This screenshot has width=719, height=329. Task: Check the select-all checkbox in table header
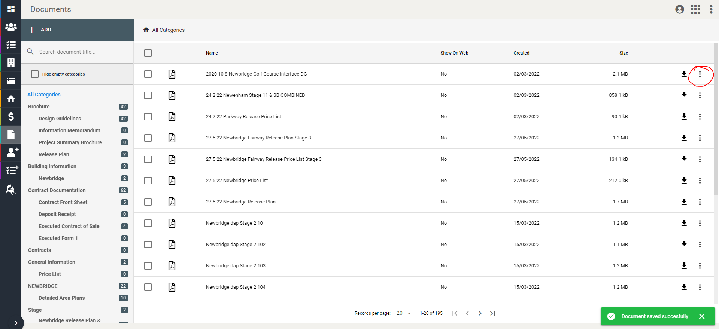coord(148,53)
